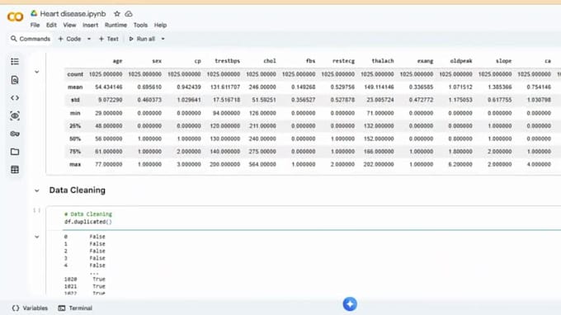Open the secrets key panel
Image resolution: width=561 pixels, height=315 pixels.
[x=15, y=134]
